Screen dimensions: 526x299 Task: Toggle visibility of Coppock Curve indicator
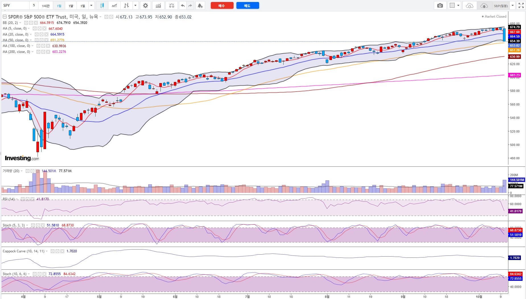53,251
